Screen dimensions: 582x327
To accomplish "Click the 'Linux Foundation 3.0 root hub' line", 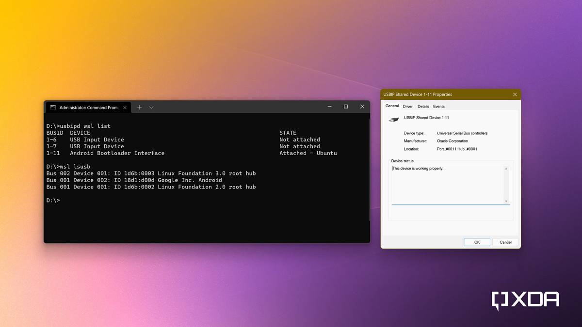I will (151, 173).
